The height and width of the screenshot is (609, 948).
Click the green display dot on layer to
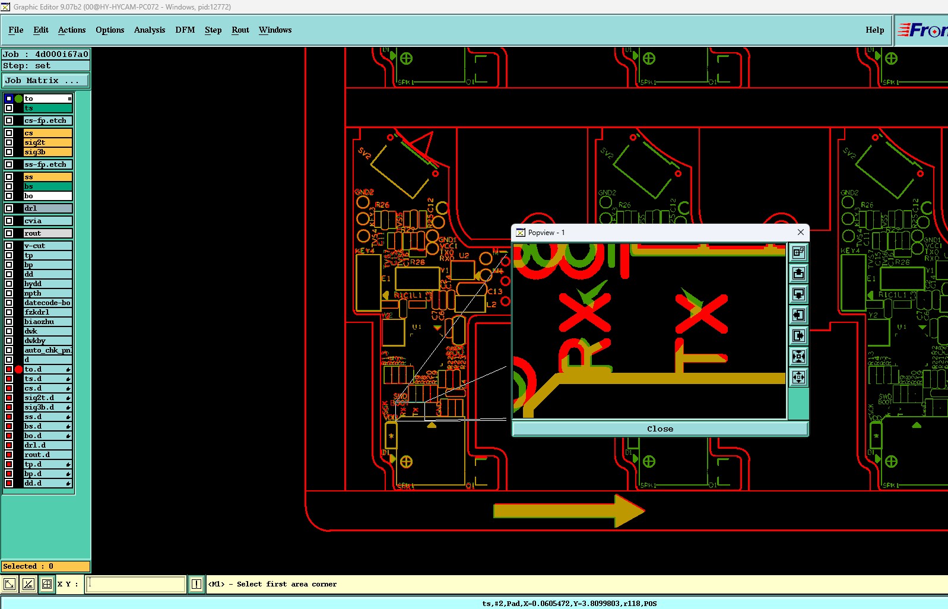coord(18,99)
